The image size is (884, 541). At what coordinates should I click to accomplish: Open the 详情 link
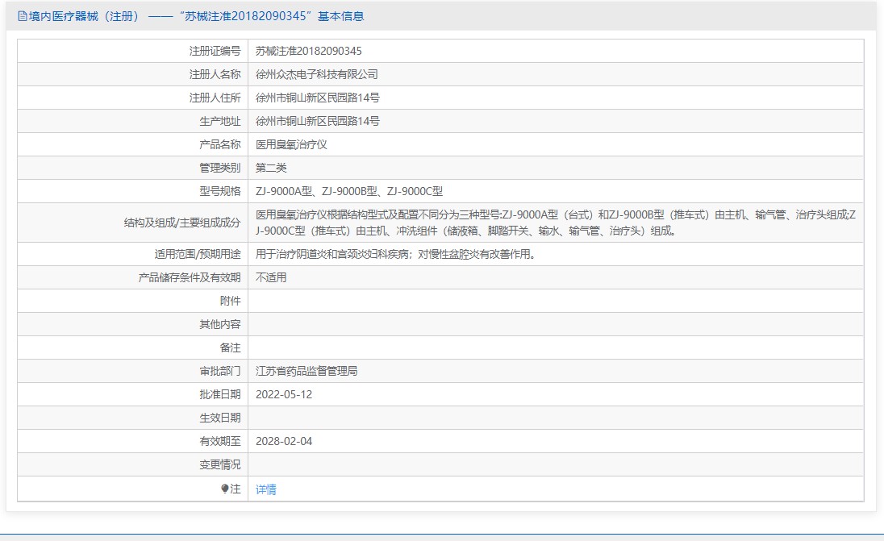coord(266,489)
